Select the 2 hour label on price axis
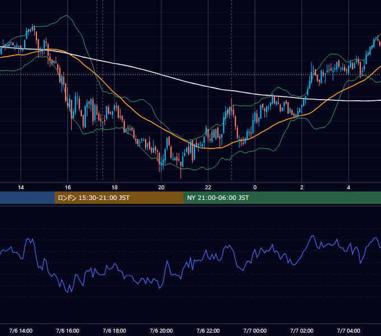The width and height of the screenshot is (381, 336). [302, 188]
